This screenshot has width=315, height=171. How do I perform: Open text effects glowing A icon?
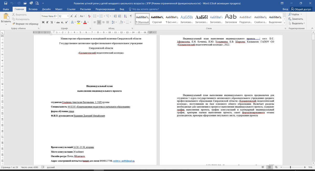pyautogui.click(x=72, y=22)
